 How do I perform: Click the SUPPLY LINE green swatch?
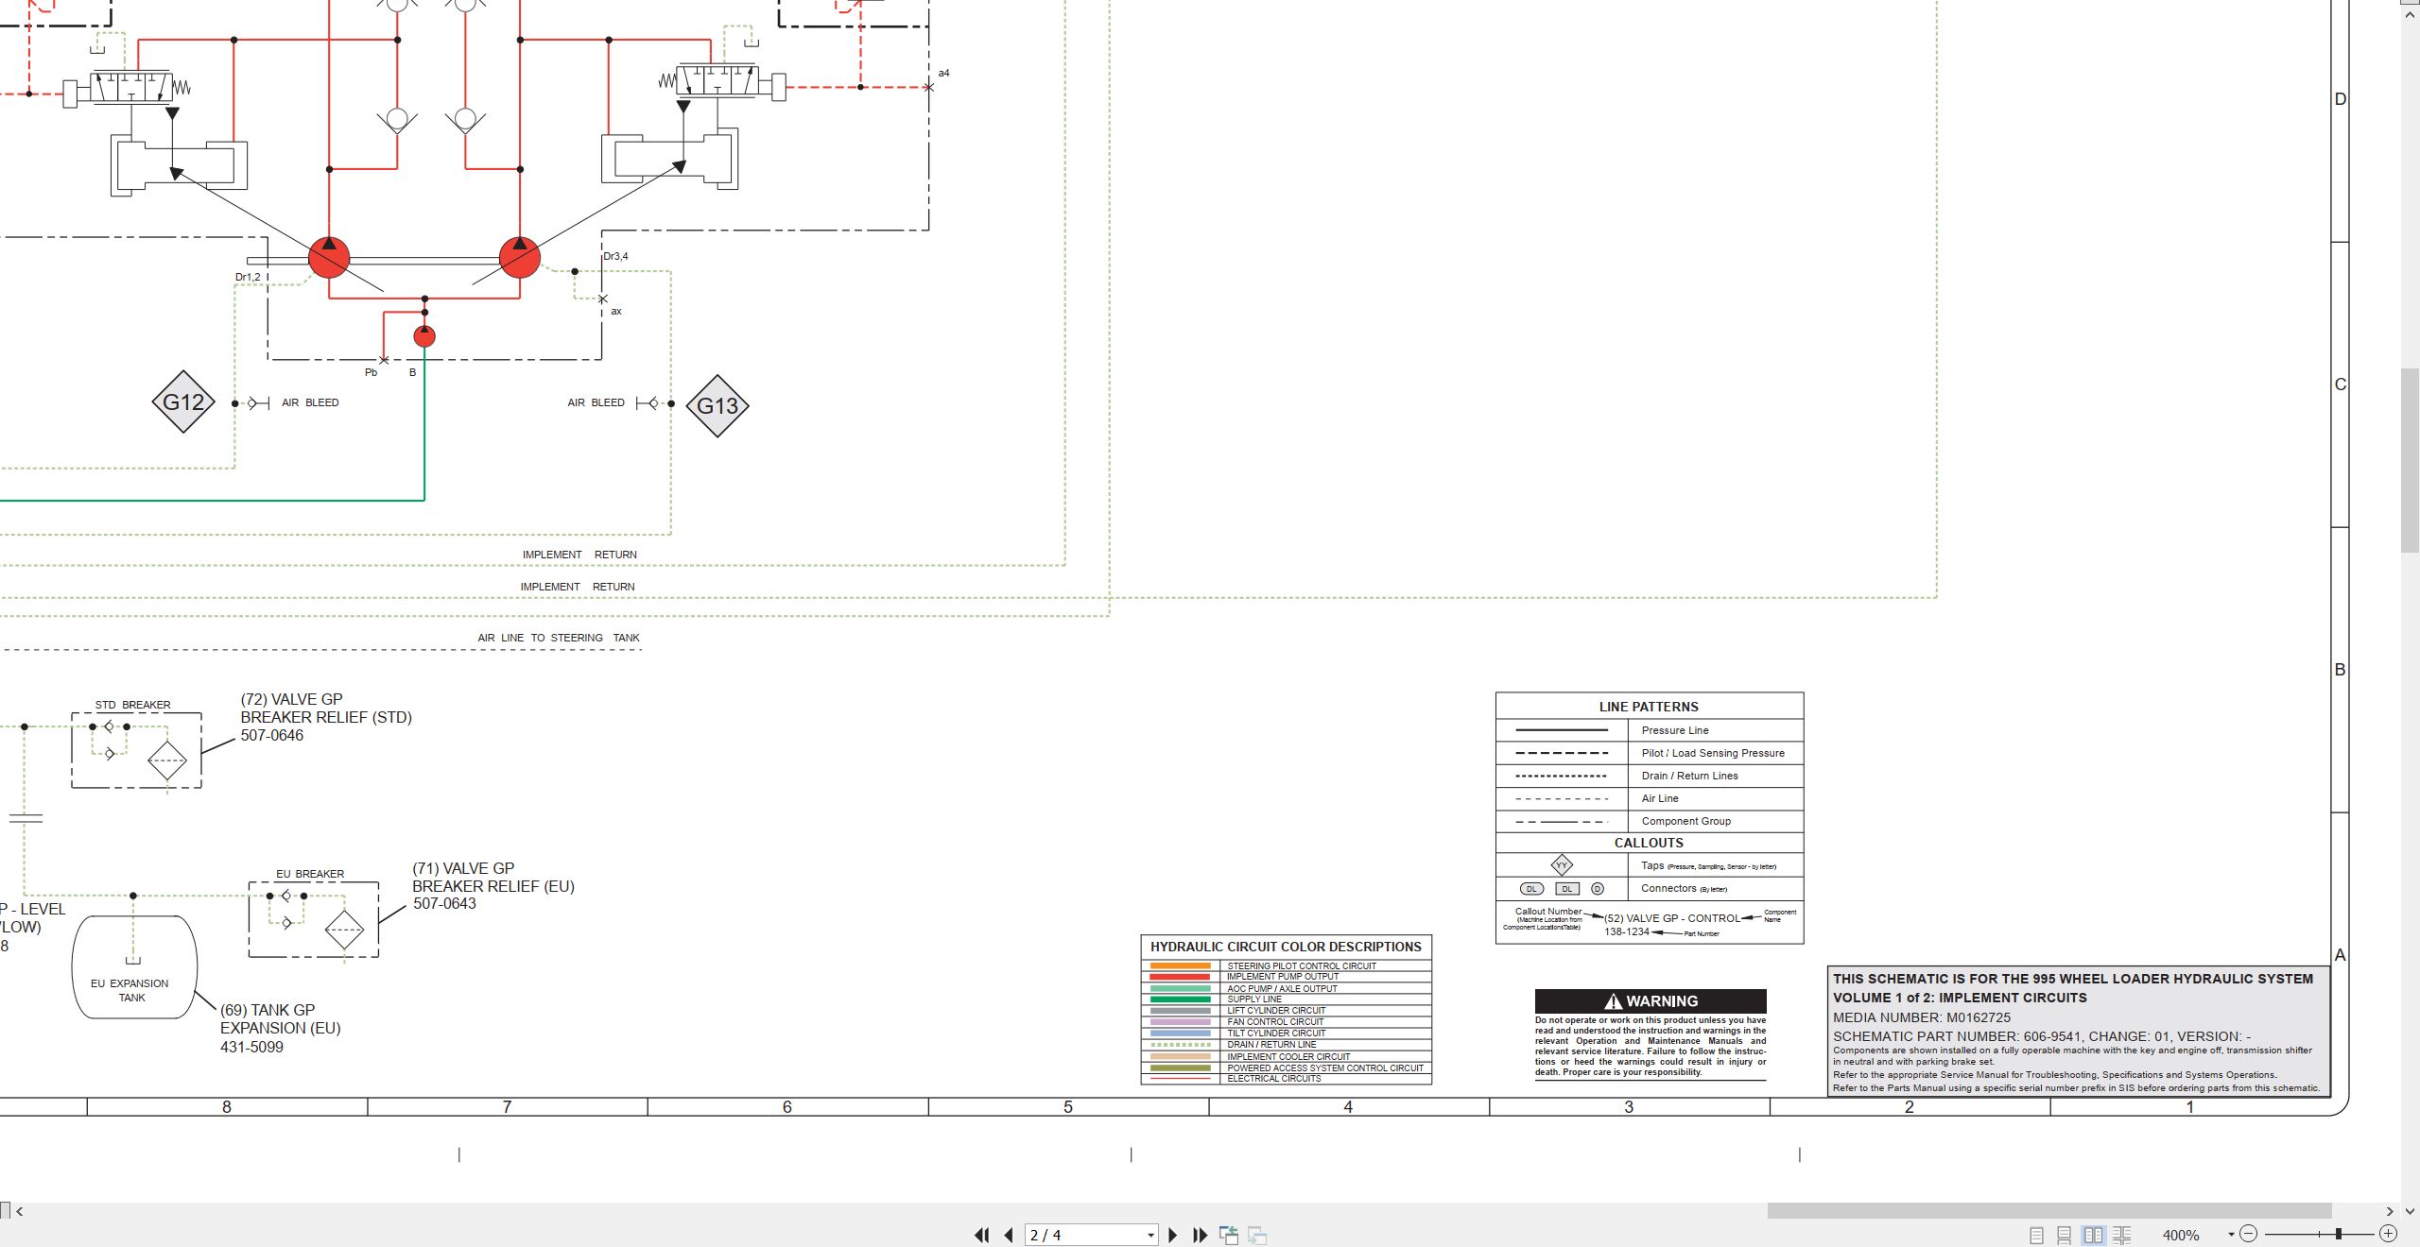point(1180,999)
